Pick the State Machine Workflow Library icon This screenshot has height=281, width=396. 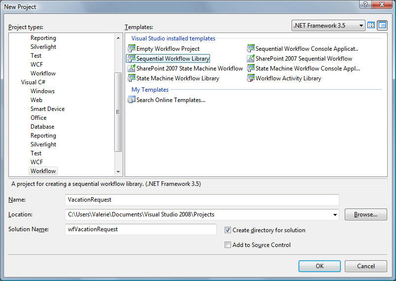[x=132, y=78]
